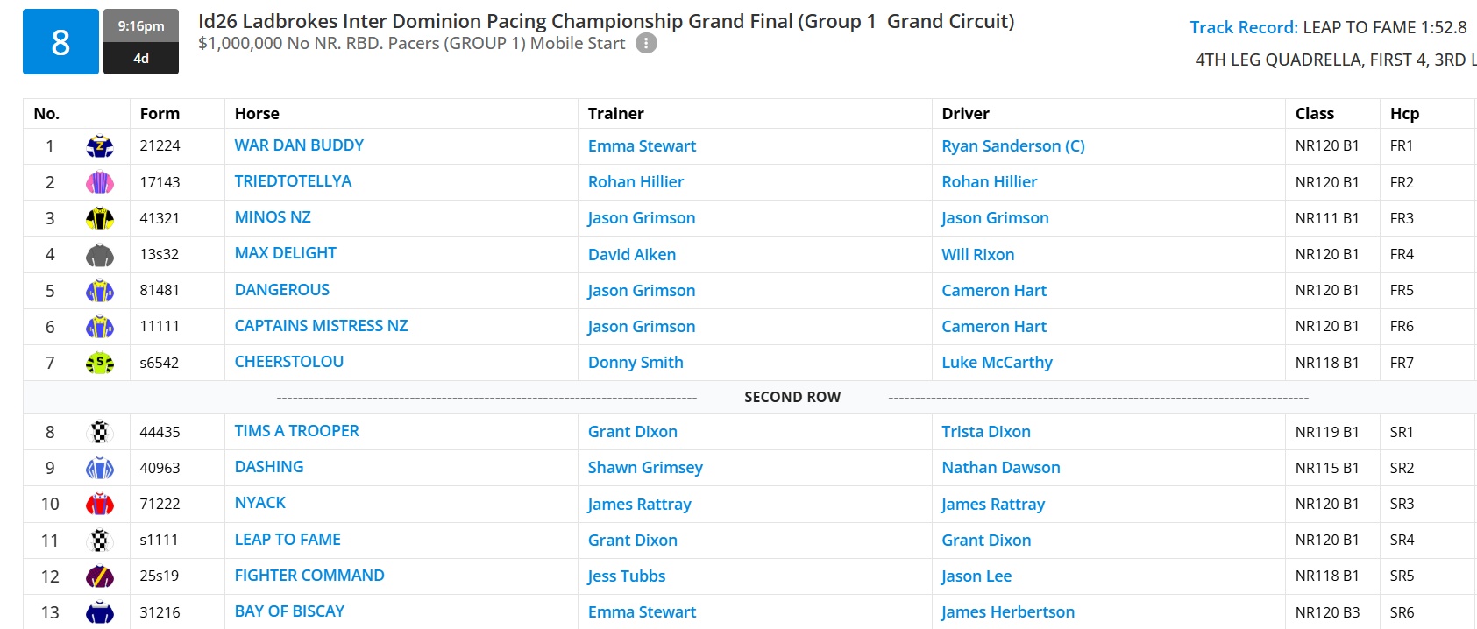Click Triedtotellya's pink striped silks icon
The width and height of the screenshot is (1477, 629).
100,182
